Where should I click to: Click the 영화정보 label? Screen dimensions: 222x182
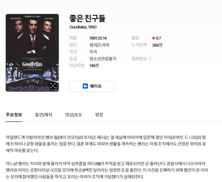pyautogui.click(x=139, y=59)
